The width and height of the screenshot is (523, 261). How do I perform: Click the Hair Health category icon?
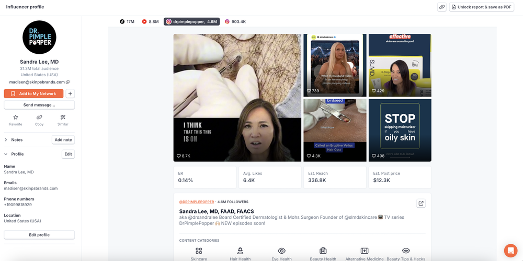(240, 251)
